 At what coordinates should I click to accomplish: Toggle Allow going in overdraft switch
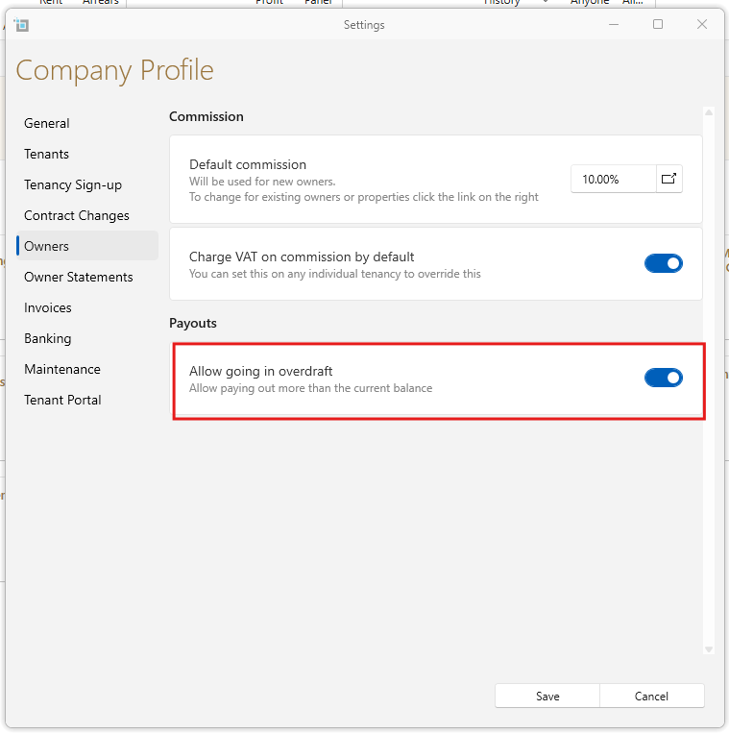663,378
